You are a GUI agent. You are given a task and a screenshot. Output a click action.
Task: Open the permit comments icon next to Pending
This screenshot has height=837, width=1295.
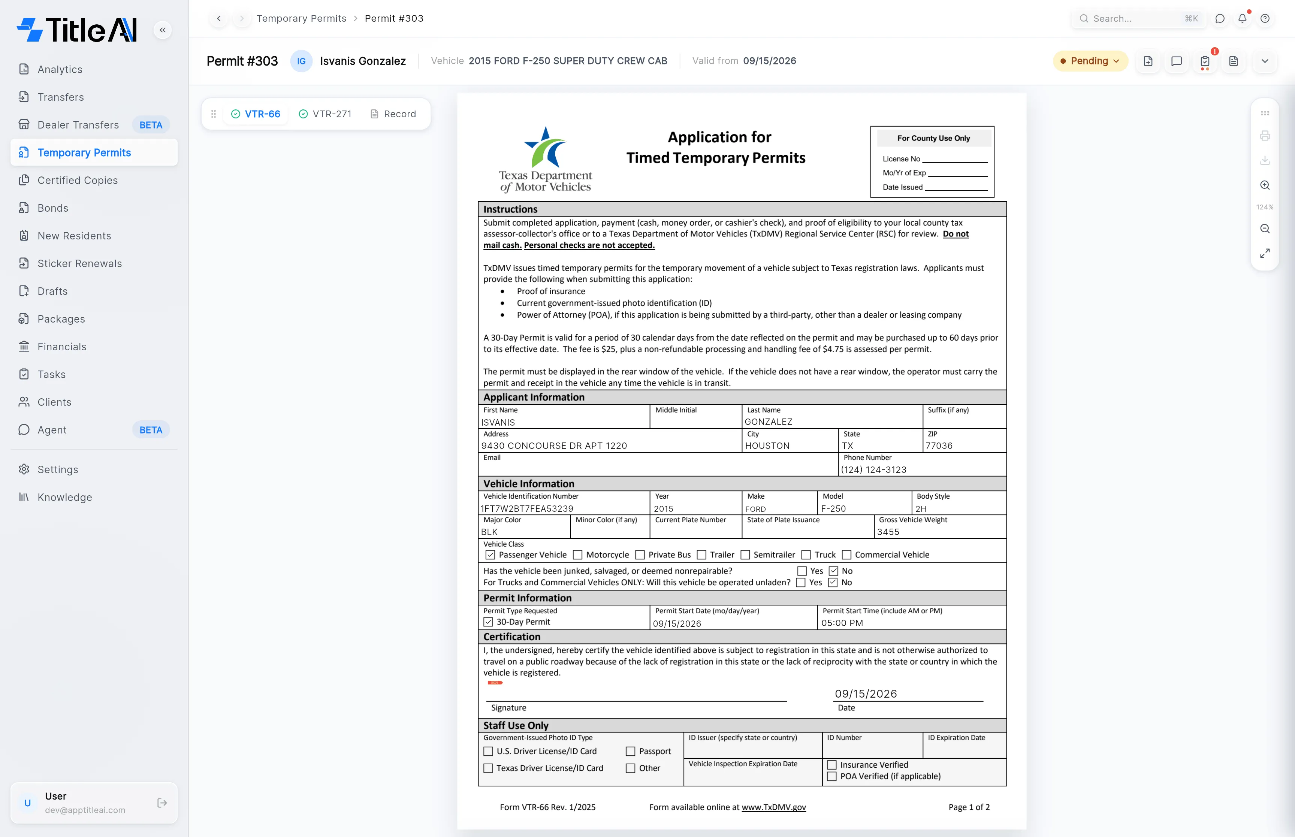coord(1177,61)
